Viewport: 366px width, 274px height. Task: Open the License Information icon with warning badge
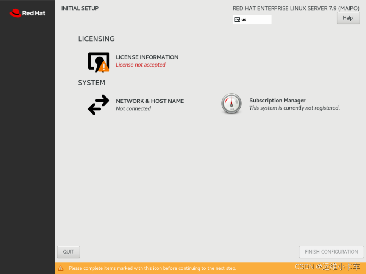(99, 62)
